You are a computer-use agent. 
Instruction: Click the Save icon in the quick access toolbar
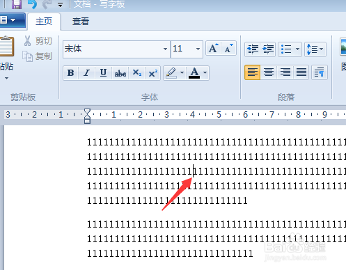point(17,4)
